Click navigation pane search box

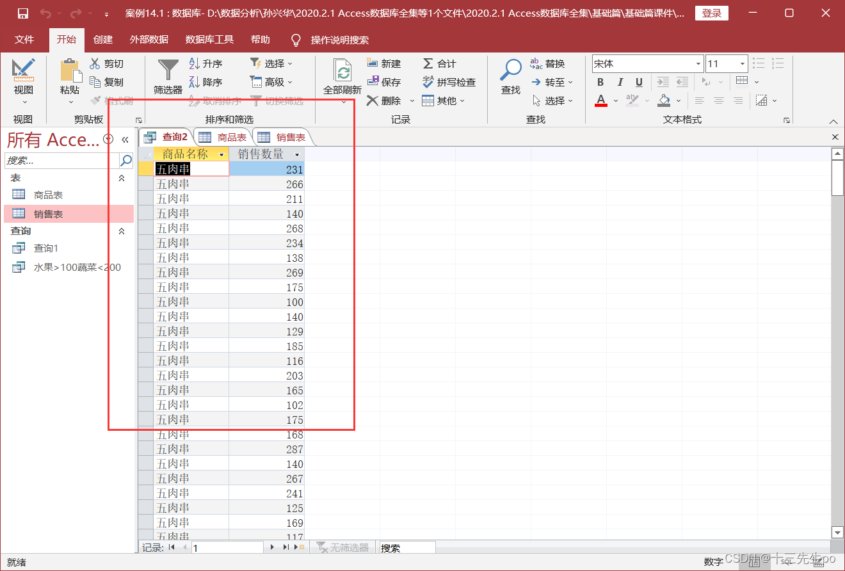(x=62, y=160)
